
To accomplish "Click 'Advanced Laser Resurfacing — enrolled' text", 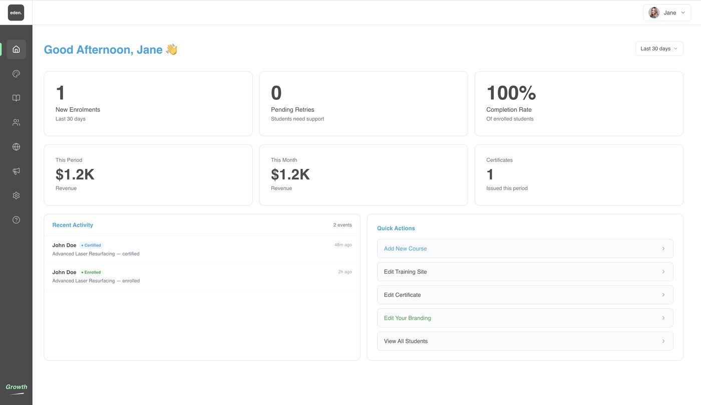I will [x=96, y=281].
